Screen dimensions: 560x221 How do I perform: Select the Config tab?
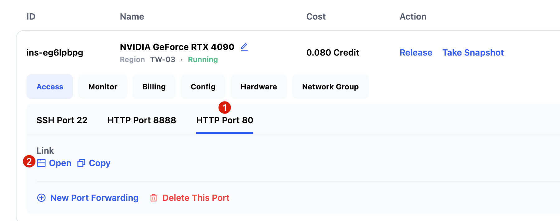[203, 87]
